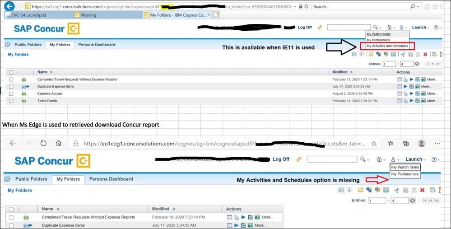Image resolution: width=451 pixels, height=229 pixels.
Task: Click the Edge profile avatar icon
Action: pos(422,143)
